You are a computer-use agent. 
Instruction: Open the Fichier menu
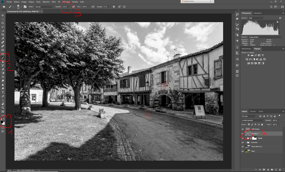pos(9,2)
